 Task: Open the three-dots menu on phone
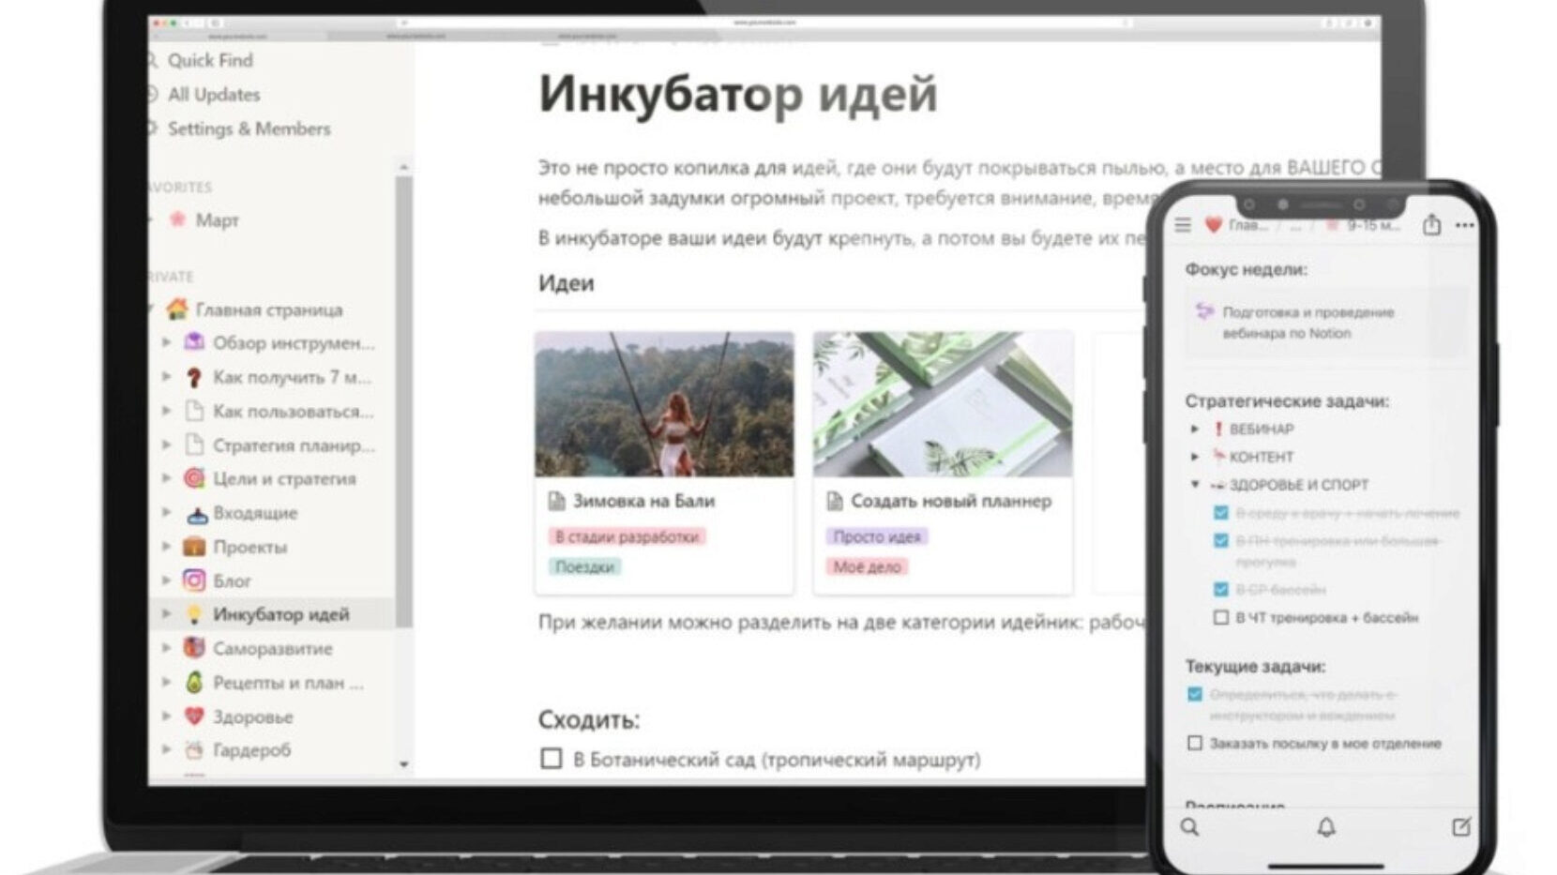(x=1464, y=225)
